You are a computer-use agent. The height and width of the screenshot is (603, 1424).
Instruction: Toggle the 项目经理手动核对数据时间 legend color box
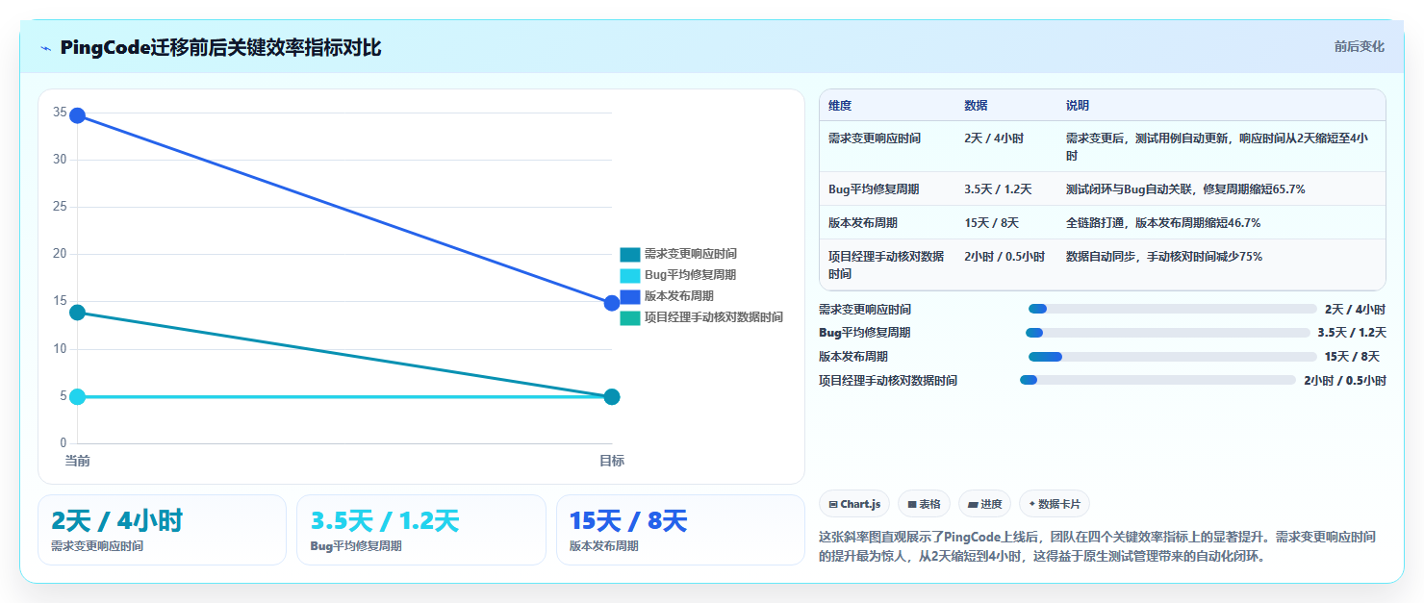(x=630, y=317)
